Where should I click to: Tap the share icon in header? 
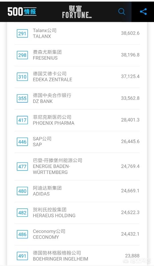(x=143, y=12)
